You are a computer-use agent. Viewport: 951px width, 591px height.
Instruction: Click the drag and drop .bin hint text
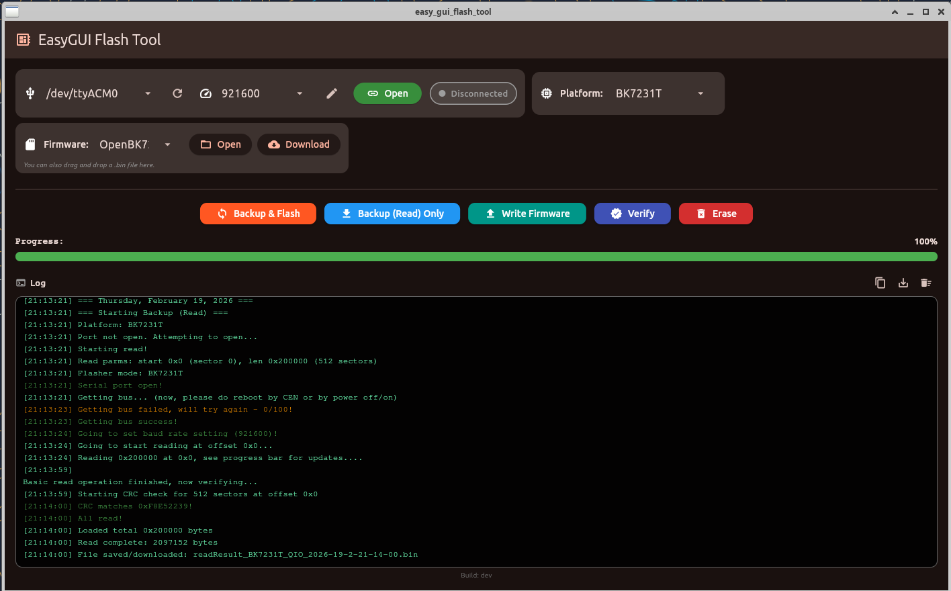[89, 165]
